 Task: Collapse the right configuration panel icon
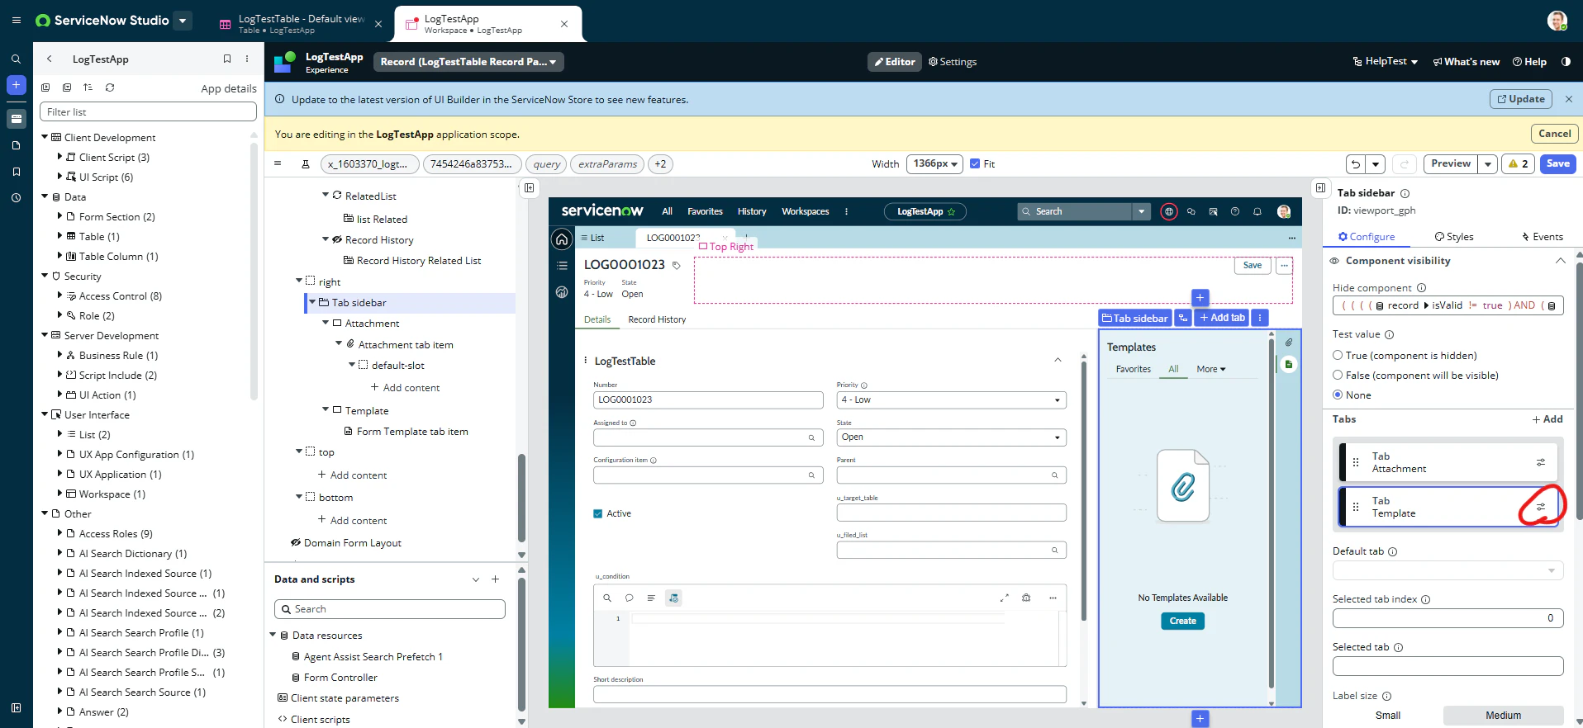point(1321,188)
